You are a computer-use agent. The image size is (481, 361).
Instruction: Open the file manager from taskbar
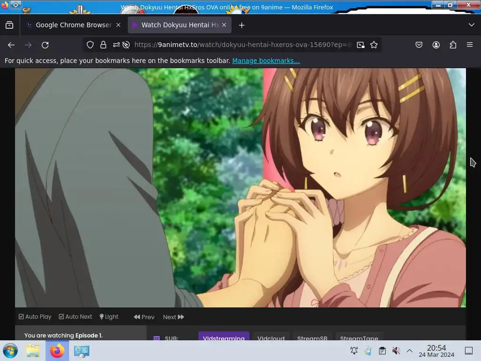pos(33,351)
